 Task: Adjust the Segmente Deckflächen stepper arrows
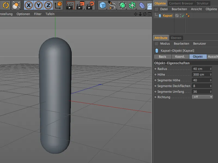[x=211, y=86]
